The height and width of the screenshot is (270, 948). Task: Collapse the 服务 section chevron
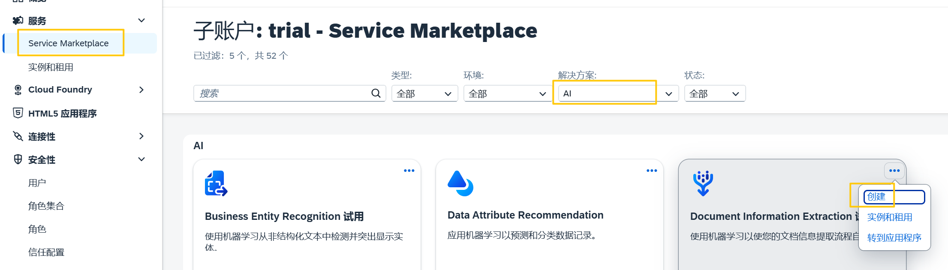click(141, 21)
